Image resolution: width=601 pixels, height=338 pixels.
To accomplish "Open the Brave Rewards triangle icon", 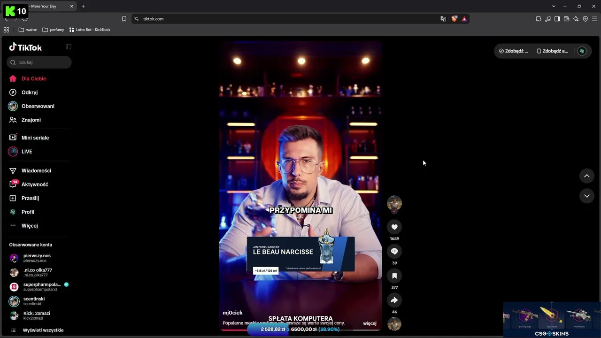I will [x=464, y=19].
